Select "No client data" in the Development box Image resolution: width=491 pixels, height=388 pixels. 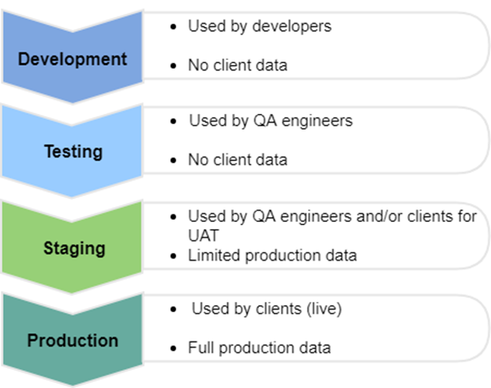237,65
